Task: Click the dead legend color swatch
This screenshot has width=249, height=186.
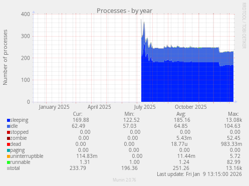Action: tap(9, 144)
